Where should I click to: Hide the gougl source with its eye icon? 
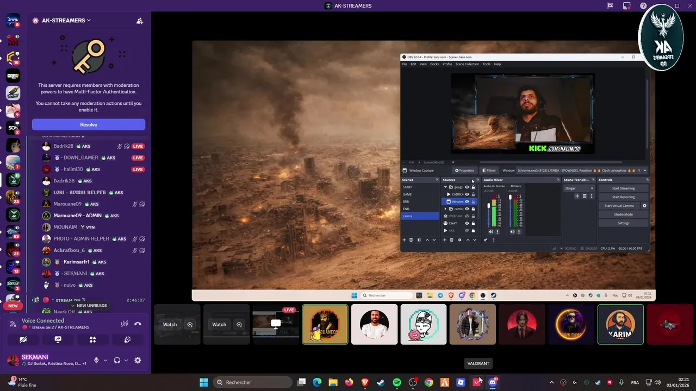[x=467, y=187]
